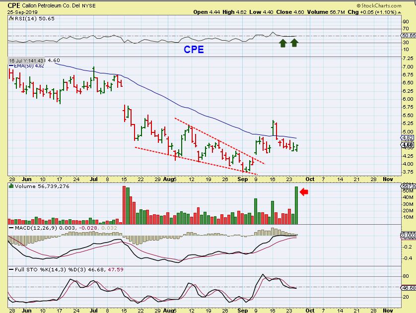
Task: Click the Close 4.60 header value
Action: coord(290,12)
